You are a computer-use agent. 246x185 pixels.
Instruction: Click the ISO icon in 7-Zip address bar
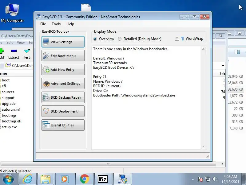[x=8, y=65]
